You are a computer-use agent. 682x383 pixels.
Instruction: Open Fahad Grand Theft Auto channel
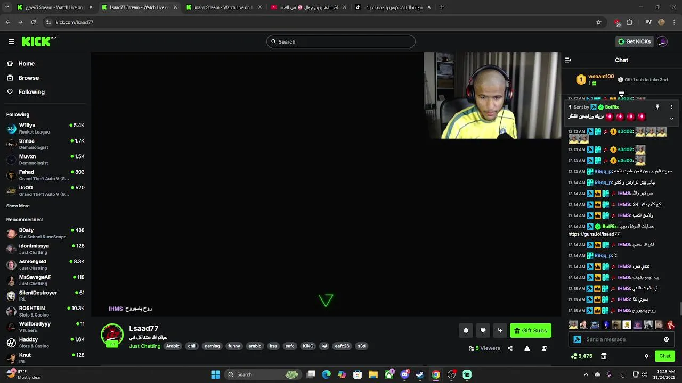[45, 175]
